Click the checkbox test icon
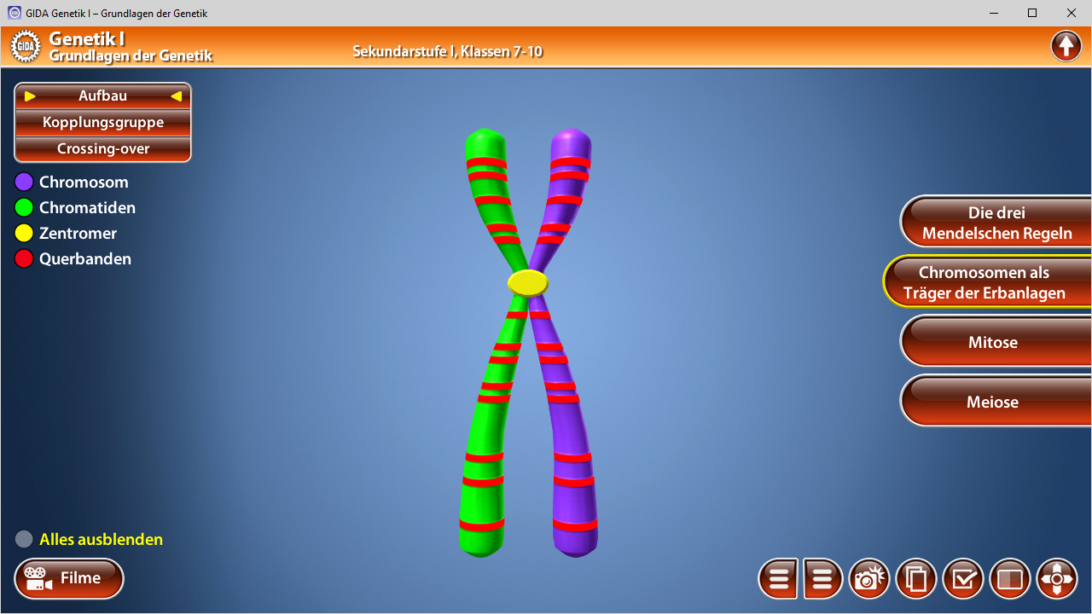 (x=963, y=578)
